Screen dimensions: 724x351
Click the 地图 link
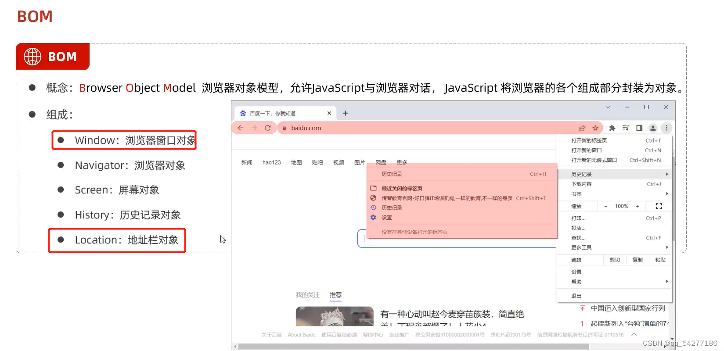(x=296, y=162)
